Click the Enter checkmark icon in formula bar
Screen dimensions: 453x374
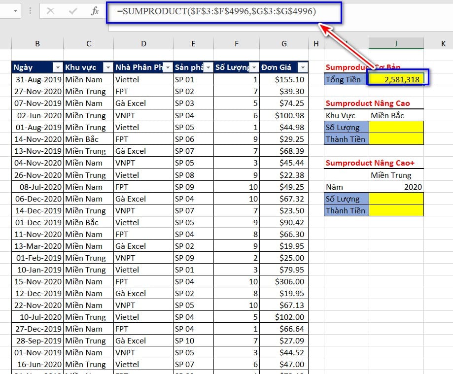73,11
